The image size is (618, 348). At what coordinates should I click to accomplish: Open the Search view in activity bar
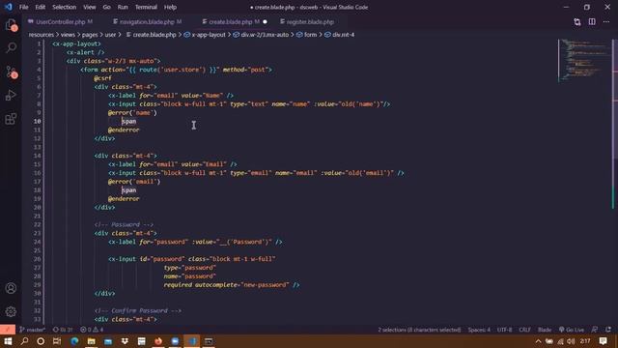coord(11,47)
